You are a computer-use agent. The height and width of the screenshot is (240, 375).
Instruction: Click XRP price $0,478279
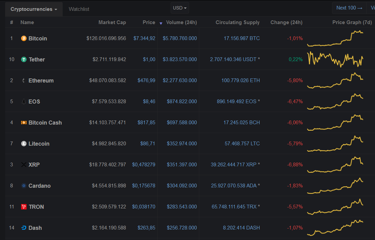(x=143, y=165)
